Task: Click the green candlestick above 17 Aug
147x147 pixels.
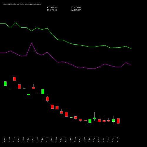Action: coord(43,92)
